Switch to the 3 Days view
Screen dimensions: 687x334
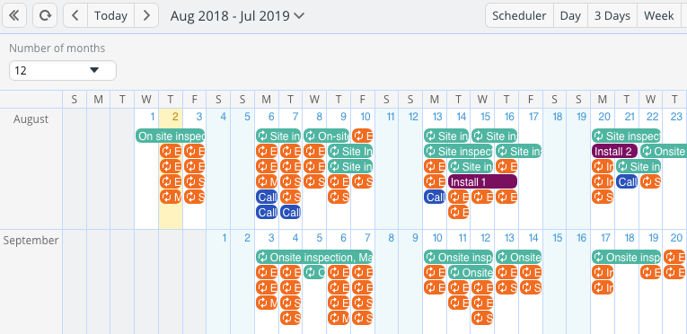tap(612, 16)
